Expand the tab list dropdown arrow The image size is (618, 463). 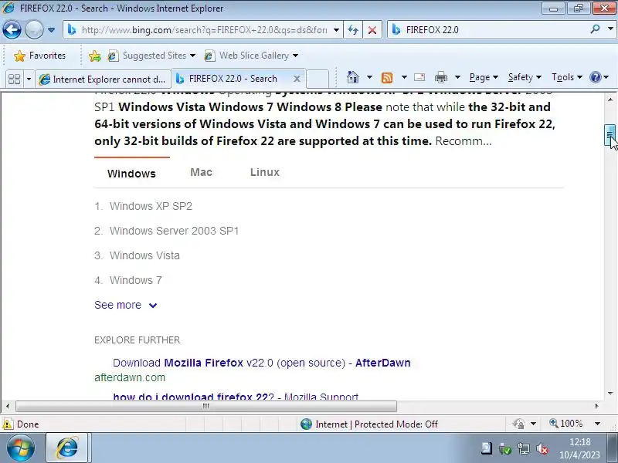[29, 79]
